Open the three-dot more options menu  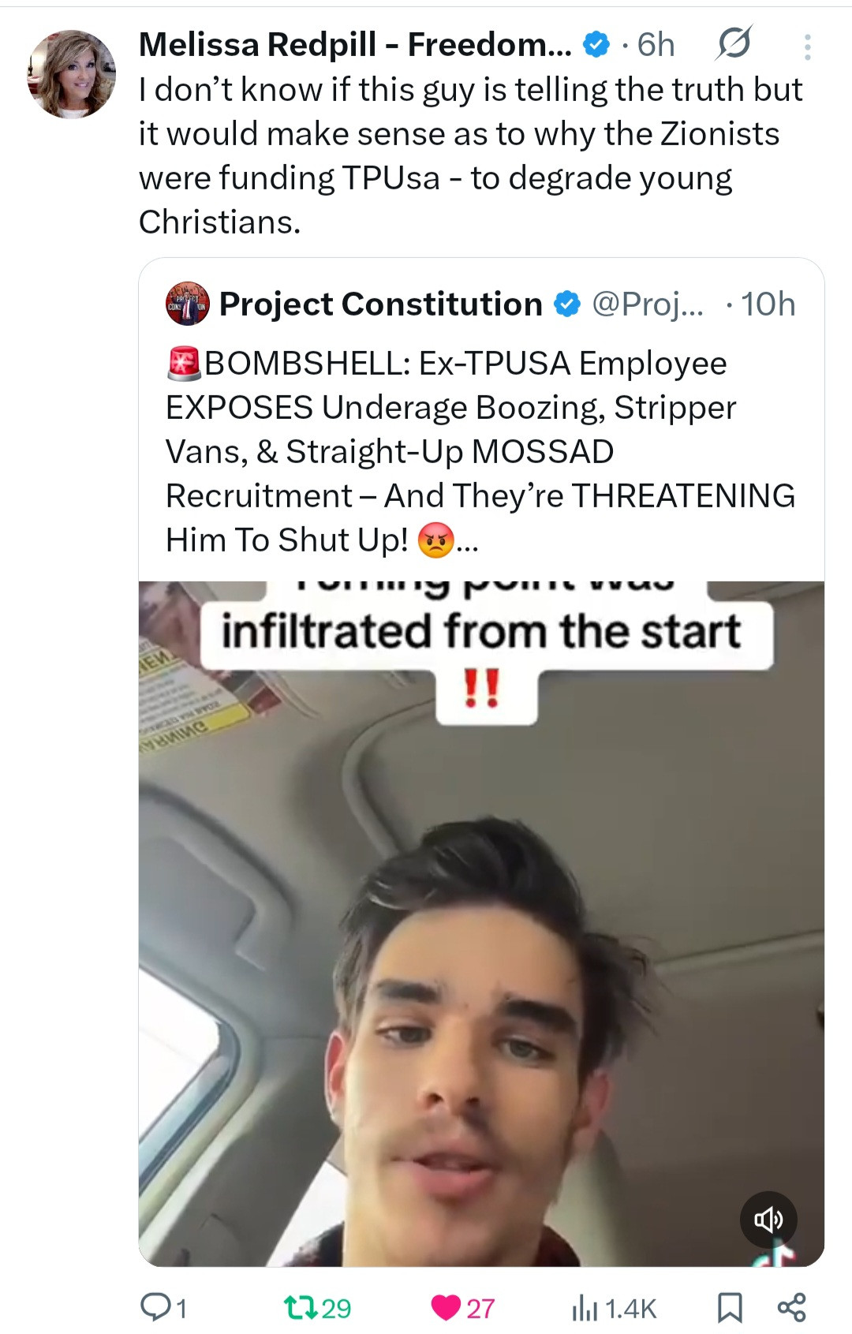(807, 47)
